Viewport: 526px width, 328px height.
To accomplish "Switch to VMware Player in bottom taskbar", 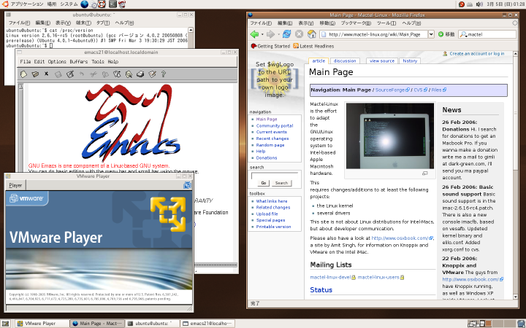I will coord(42,324).
